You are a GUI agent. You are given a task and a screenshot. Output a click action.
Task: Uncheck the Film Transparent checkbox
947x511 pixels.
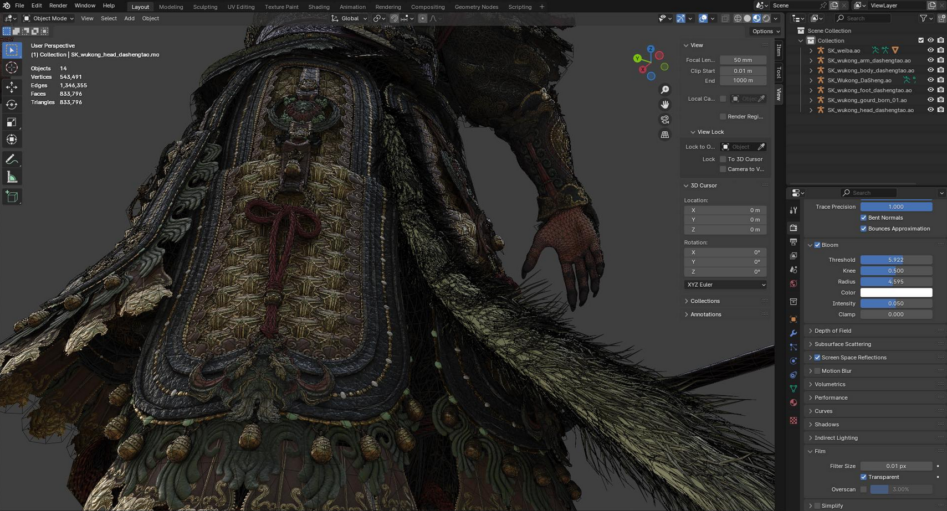pos(863,477)
